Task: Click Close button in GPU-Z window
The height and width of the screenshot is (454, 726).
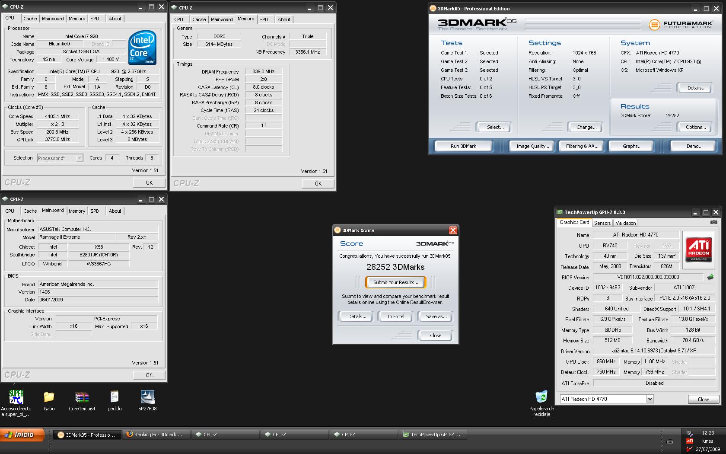Action: (703, 400)
